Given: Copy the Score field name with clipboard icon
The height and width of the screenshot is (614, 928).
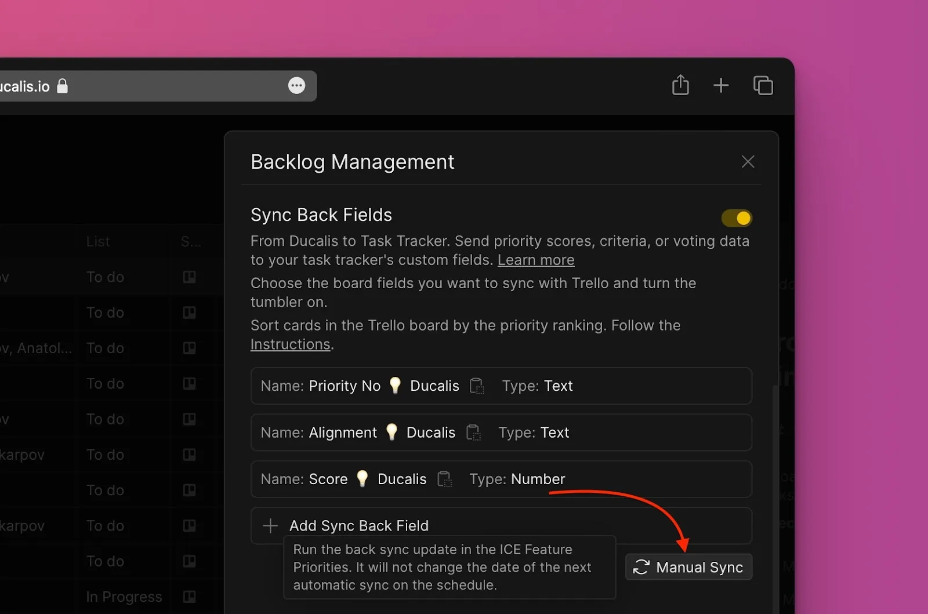Looking at the screenshot, I should click(445, 479).
